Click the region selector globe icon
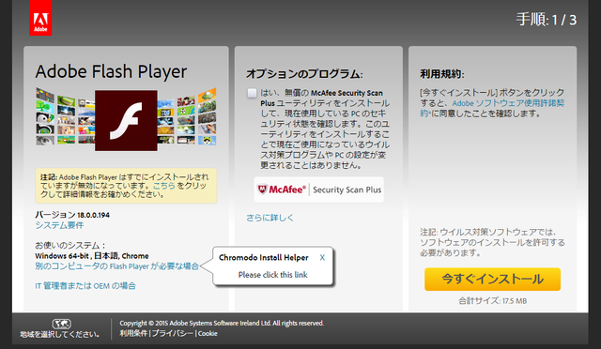Image resolution: width=601 pixels, height=349 pixels. [61, 324]
